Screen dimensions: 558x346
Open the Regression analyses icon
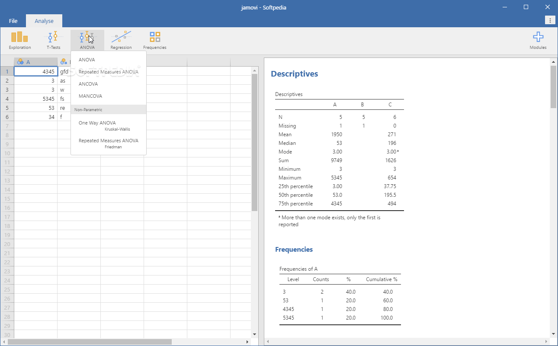pos(121,40)
